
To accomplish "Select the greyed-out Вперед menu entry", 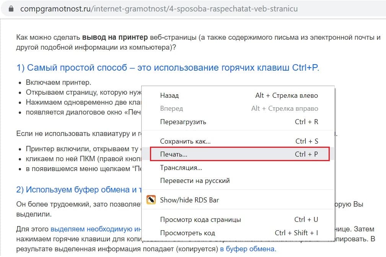I will 171,108.
